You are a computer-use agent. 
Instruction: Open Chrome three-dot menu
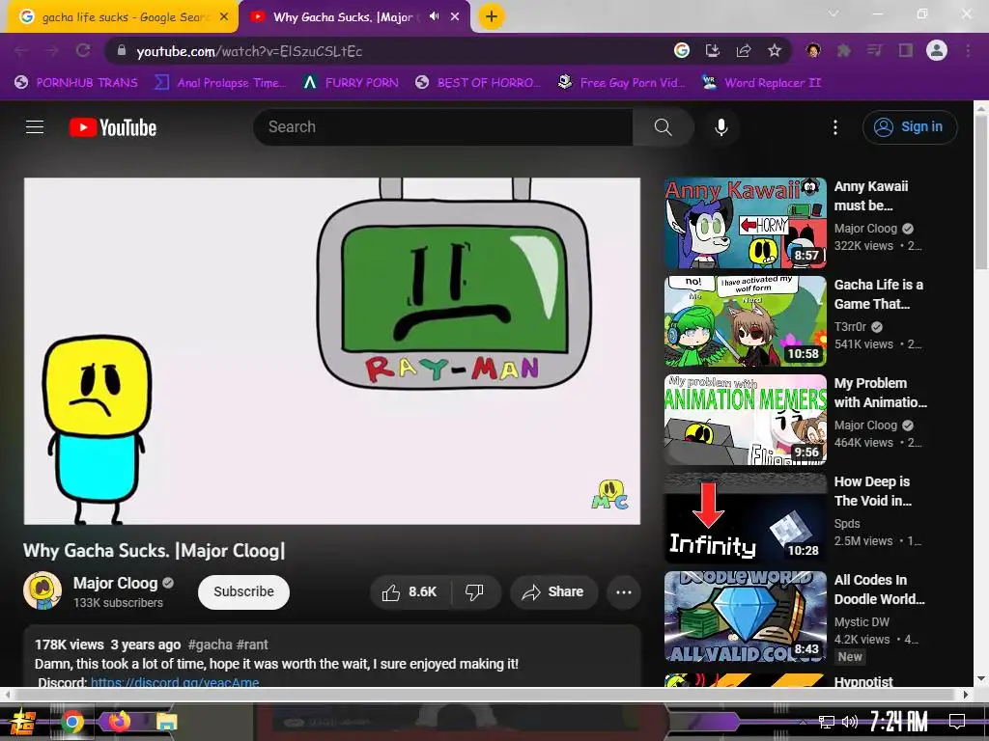click(968, 51)
